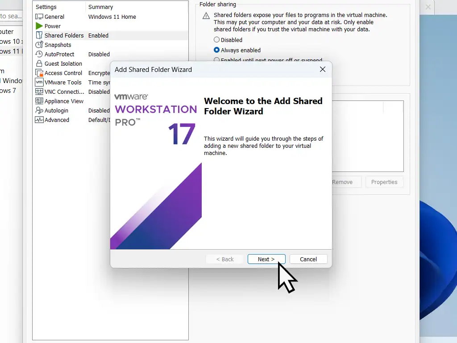Screen dimensions: 457x343
Task: Select the VNC Connections icon
Action: [39, 92]
